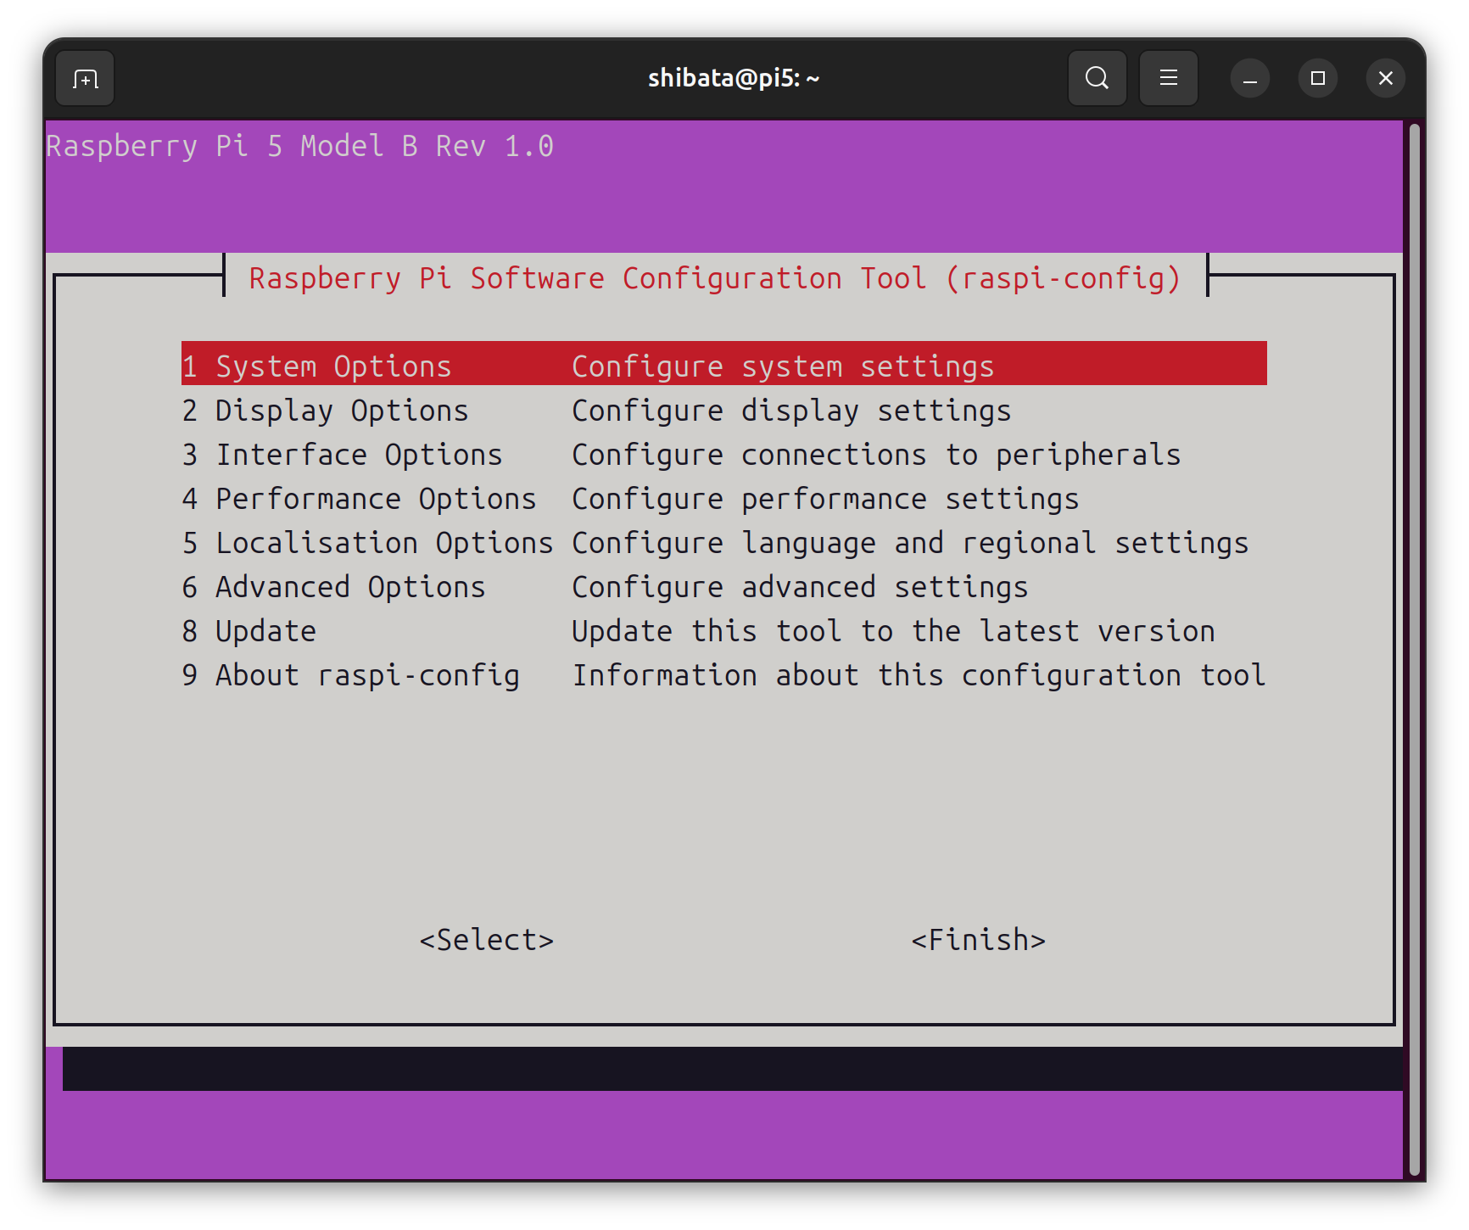Viewport: 1469px width, 1230px height.
Task: Click the Select button
Action: coord(487,939)
